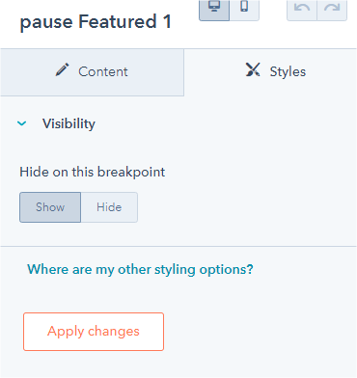Click the Apply changes button

tap(94, 332)
